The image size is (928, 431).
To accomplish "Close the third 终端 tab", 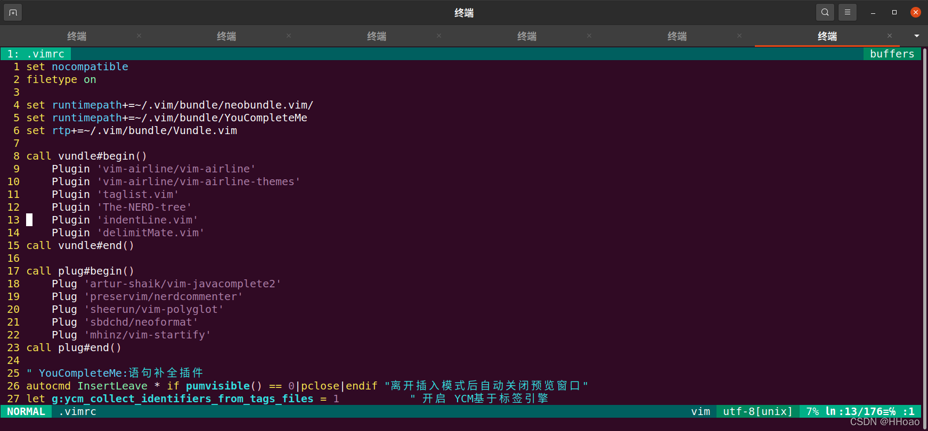I will point(439,36).
